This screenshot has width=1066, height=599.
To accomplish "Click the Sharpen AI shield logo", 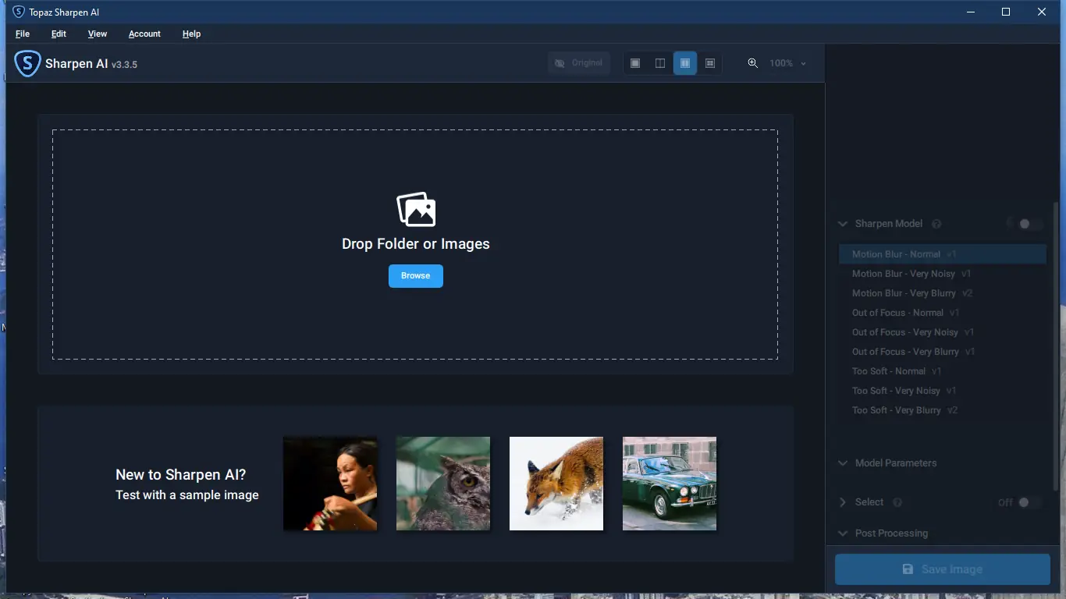I will coord(27,64).
